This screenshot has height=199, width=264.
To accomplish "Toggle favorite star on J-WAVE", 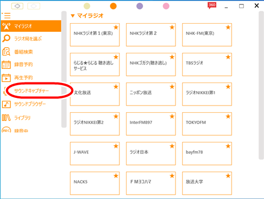I will pos(116,146).
